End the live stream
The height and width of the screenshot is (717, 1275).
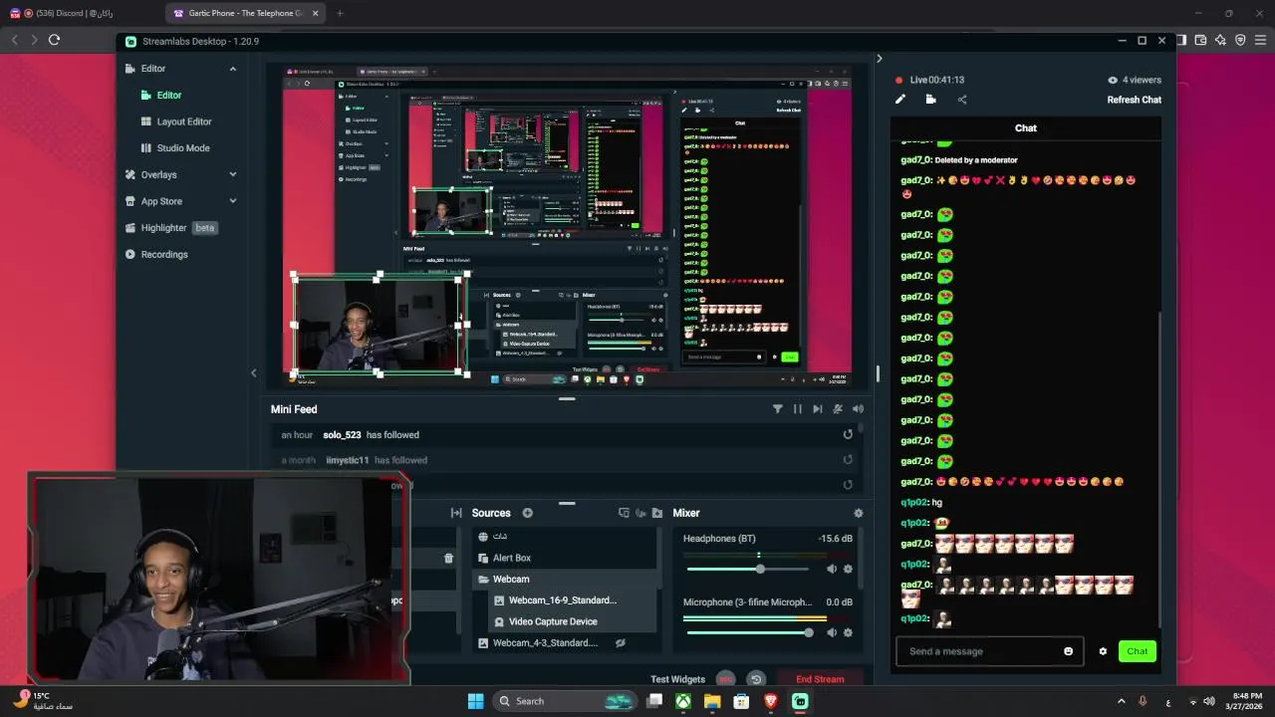820,679
